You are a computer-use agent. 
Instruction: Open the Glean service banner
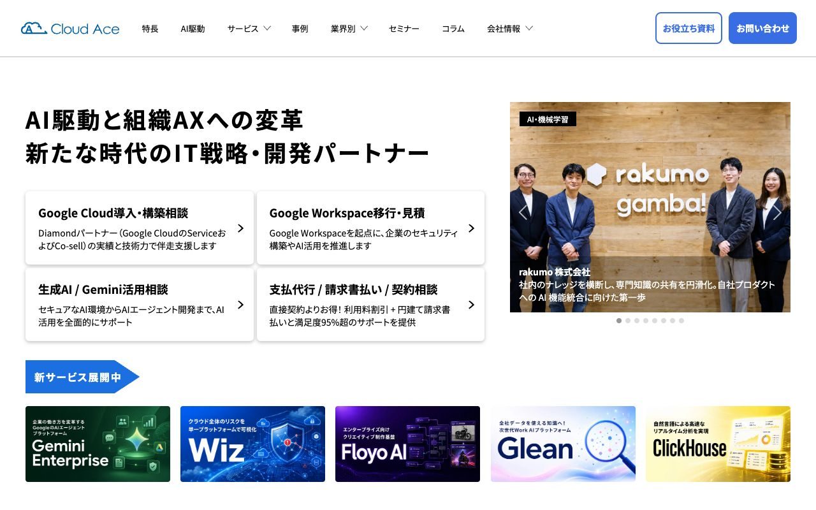coord(563,444)
